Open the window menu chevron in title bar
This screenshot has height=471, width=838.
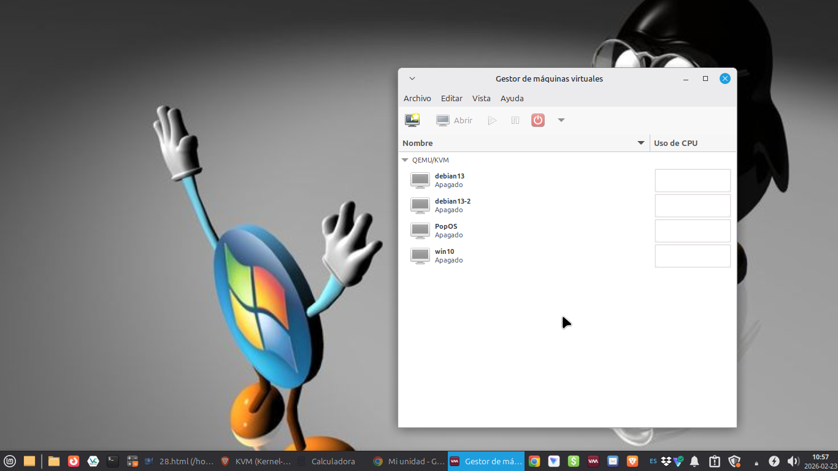(412, 78)
